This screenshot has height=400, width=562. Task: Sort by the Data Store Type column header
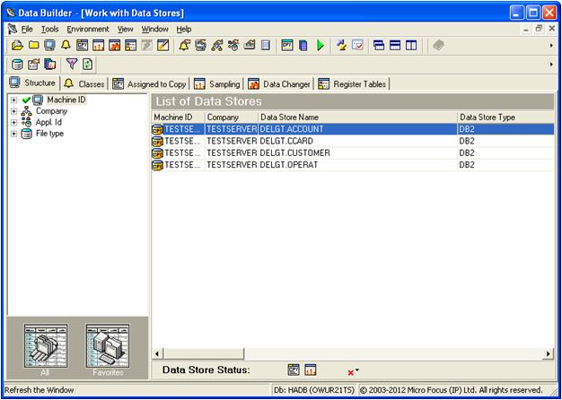[506, 117]
